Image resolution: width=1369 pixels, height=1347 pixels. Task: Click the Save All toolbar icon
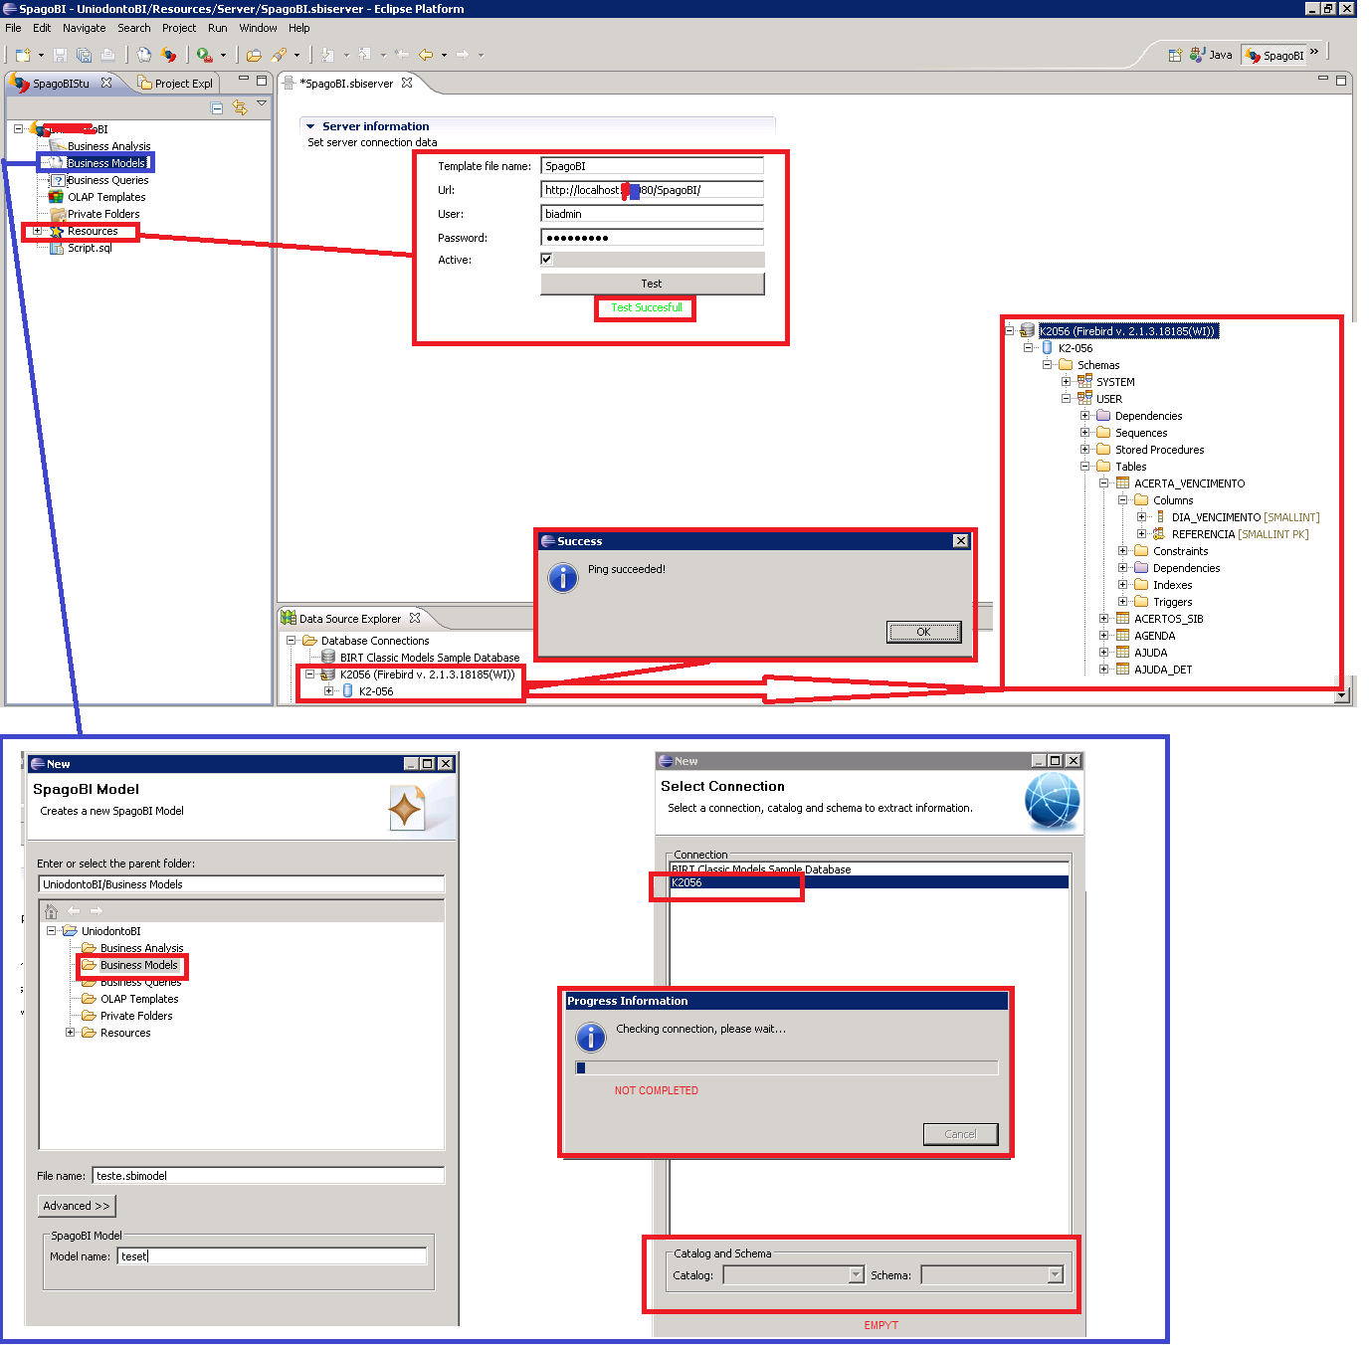(85, 55)
